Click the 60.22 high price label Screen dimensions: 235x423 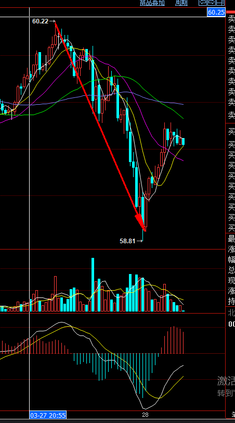(x=40, y=21)
